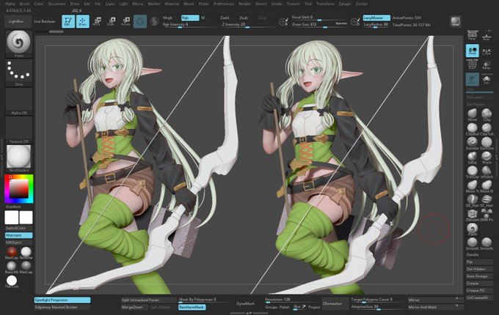499x315 pixels.
Task: Activate the Draw mode icon
Action: coord(82,21)
